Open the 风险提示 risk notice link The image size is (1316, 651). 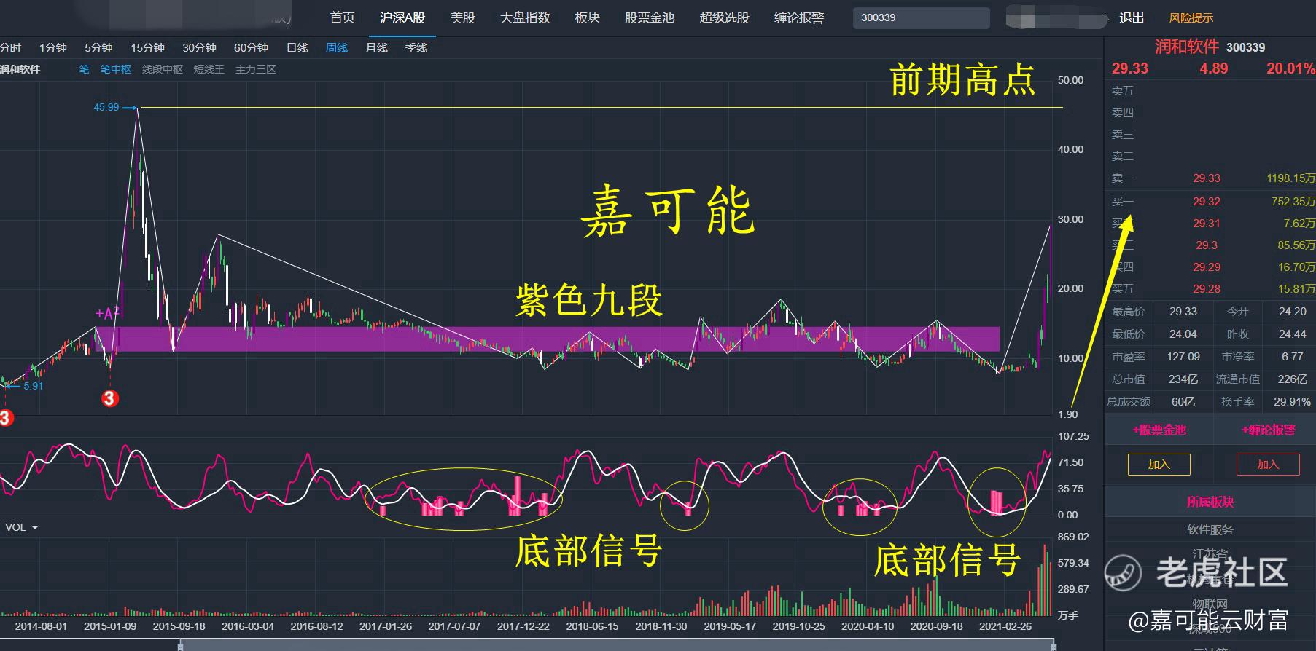1191,17
